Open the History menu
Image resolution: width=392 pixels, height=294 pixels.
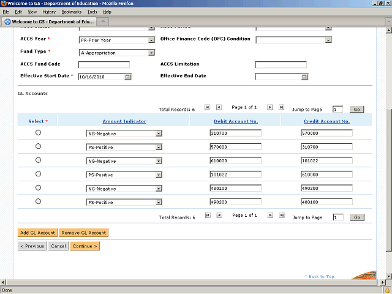[49, 12]
